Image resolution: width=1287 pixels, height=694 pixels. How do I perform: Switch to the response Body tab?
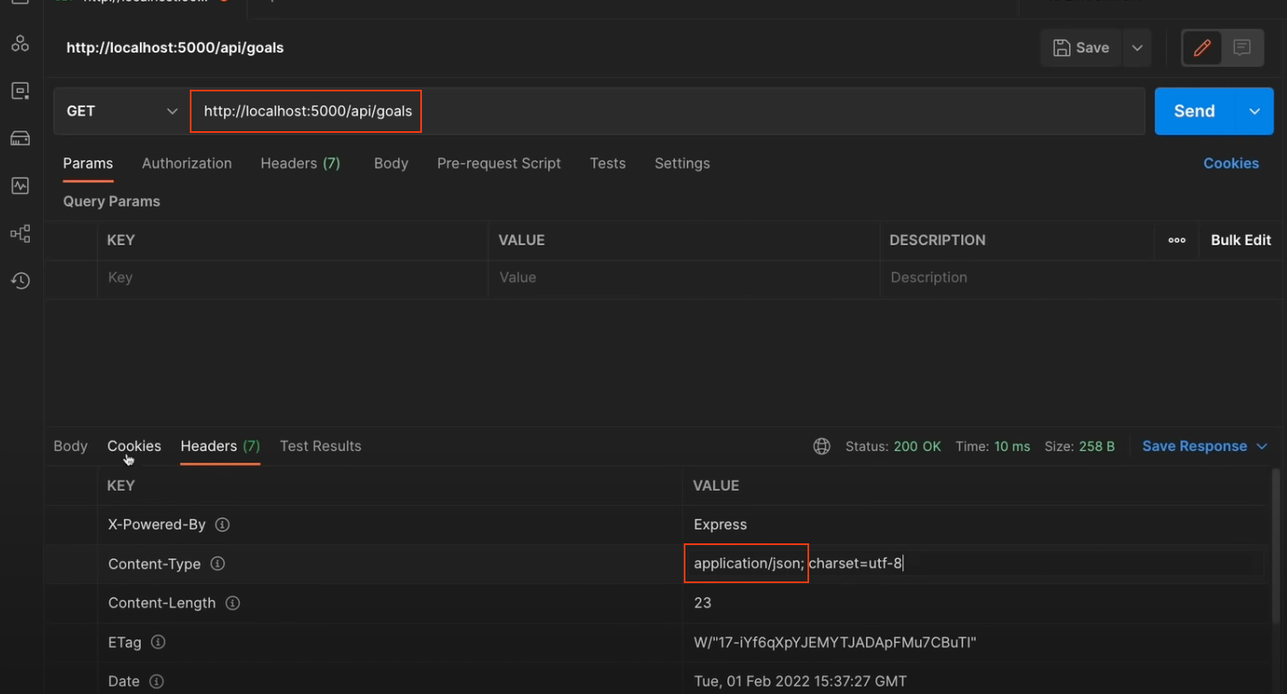[70, 446]
